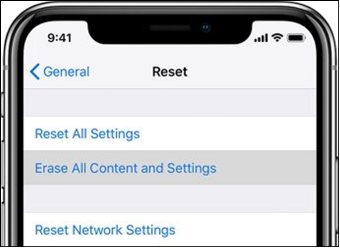Choose Erase All Content and Settings
340x248 pixels.
(126, 168)
